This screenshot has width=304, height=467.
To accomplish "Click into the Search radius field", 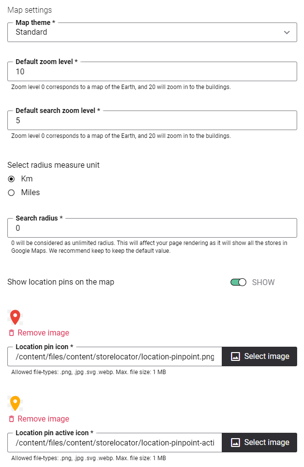I will 152,228.
